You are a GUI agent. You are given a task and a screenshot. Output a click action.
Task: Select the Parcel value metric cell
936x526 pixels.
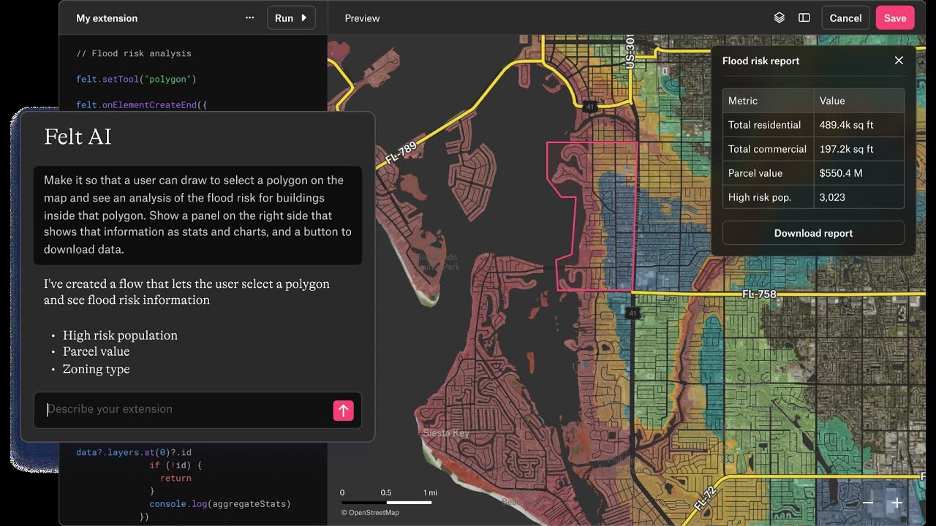click(768, 173)
